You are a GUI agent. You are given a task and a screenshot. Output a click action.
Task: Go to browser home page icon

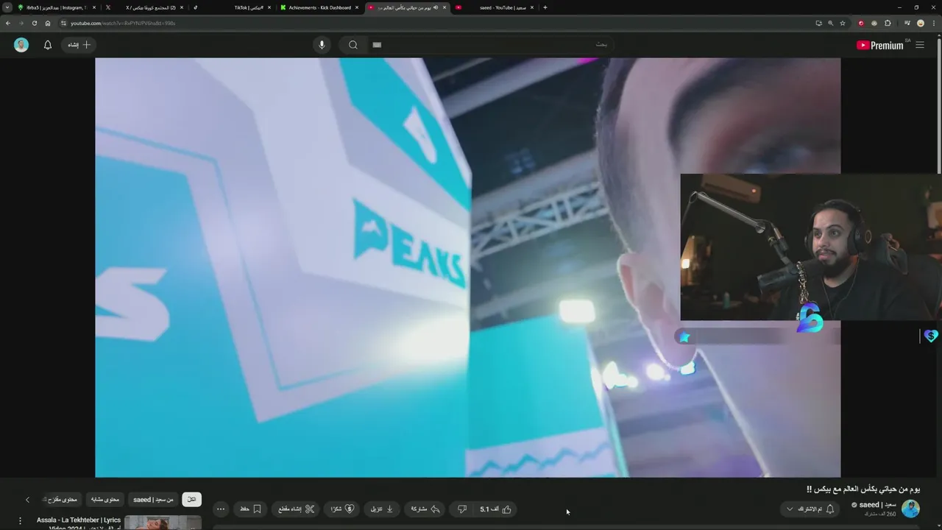click(x=48, y=23)
